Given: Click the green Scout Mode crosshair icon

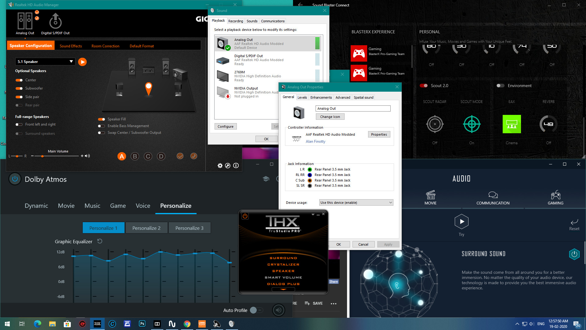Looking at the screenshot, I should click(472, 124).
